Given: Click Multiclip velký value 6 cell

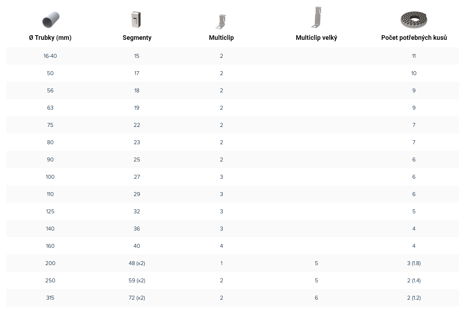Looking at the screenshot, I should tap(316, 298).
